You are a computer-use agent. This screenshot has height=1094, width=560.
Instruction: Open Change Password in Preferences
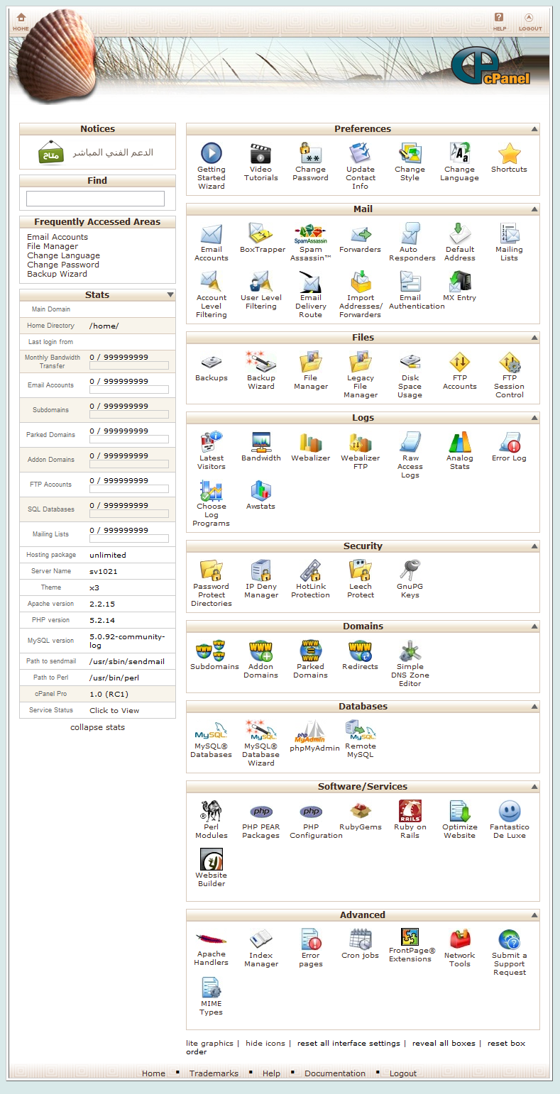311,153
